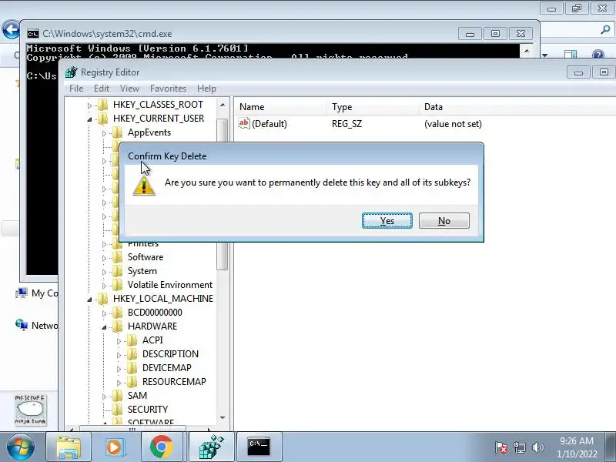Viewport: 616px width, 462px height.
Task: Expand the RESOURCEMAP key arrow
Action: click(119, 382)
